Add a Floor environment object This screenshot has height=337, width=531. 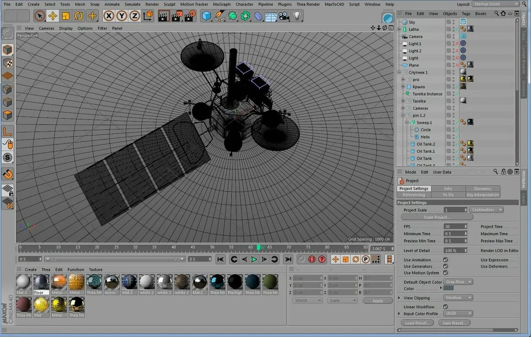pyautogui.click(x=271, y=16)
